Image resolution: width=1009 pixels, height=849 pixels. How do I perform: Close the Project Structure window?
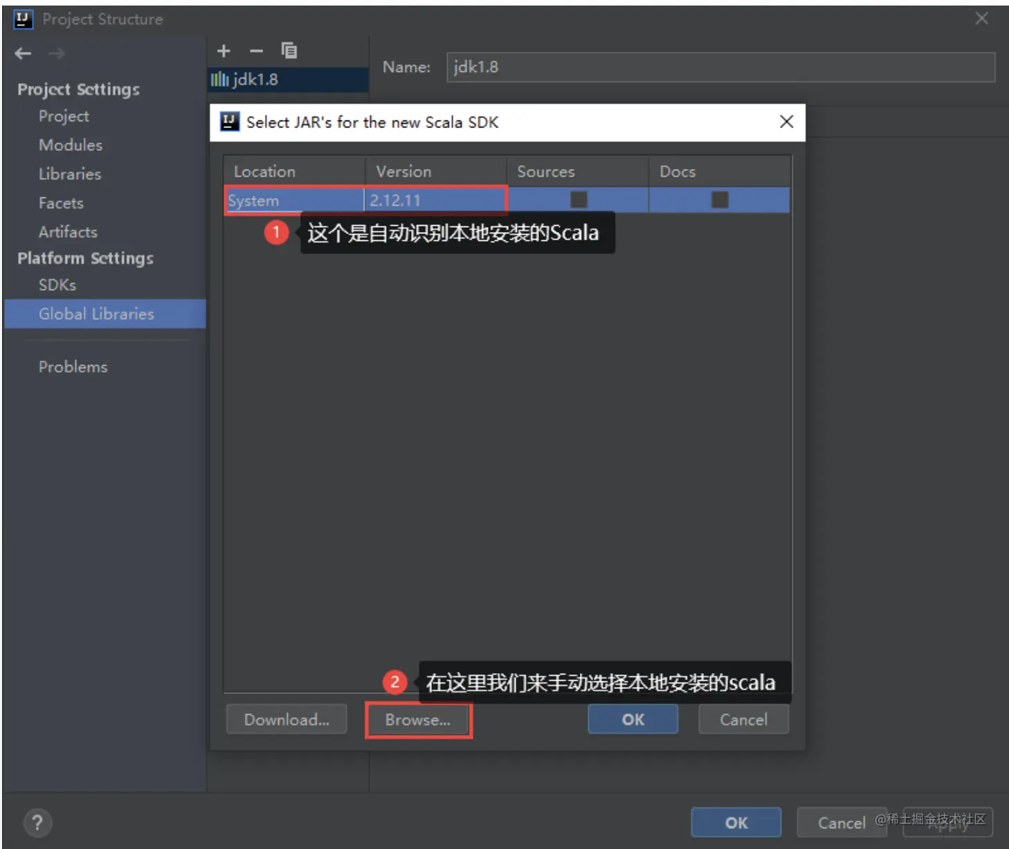coord(981,19)
